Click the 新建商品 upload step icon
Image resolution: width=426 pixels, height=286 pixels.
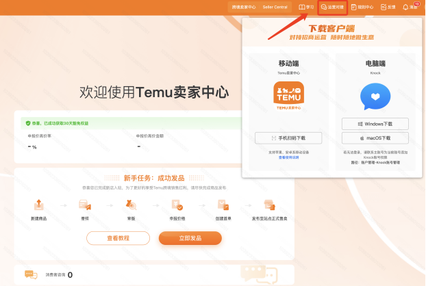point(38,205)
